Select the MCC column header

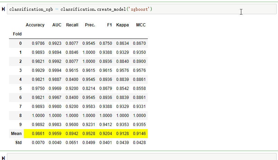coord(141,25)
